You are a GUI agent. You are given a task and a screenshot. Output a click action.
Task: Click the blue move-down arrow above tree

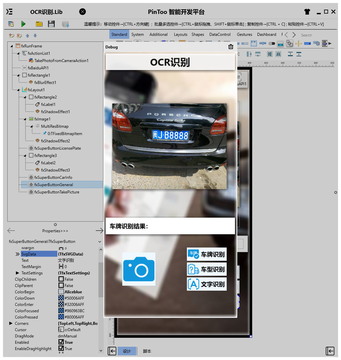point(35,36)
